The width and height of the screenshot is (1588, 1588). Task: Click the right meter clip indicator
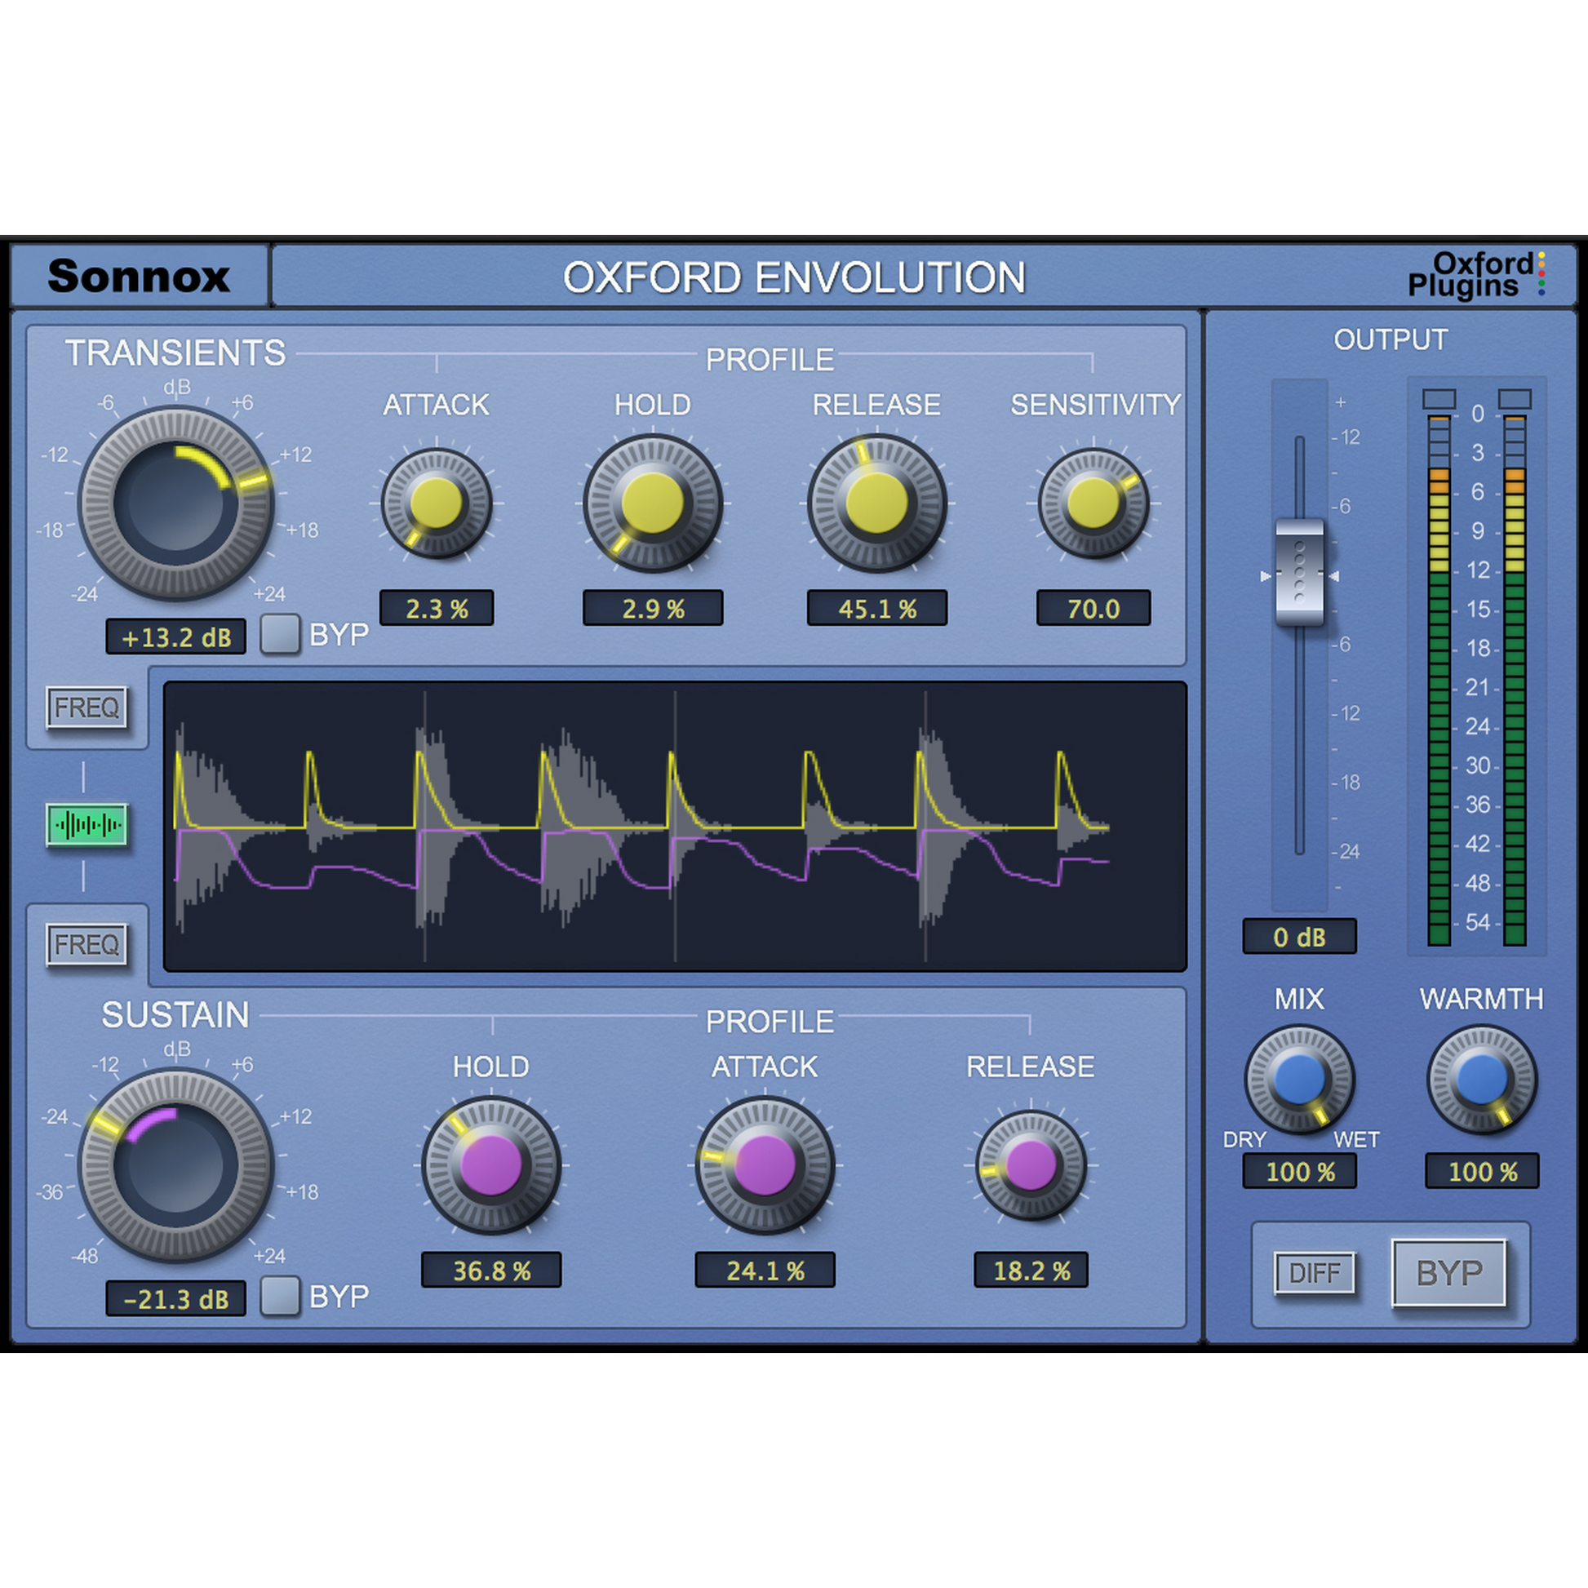click(1515, 399)
